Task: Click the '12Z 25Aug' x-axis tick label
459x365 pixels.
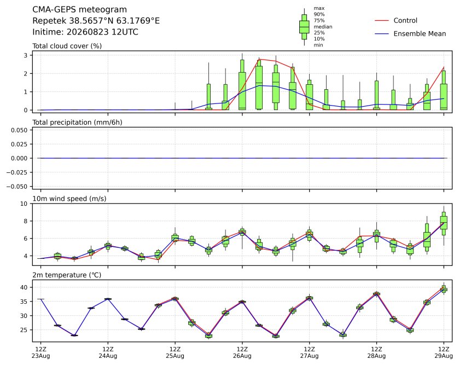Action: (175, 353)
